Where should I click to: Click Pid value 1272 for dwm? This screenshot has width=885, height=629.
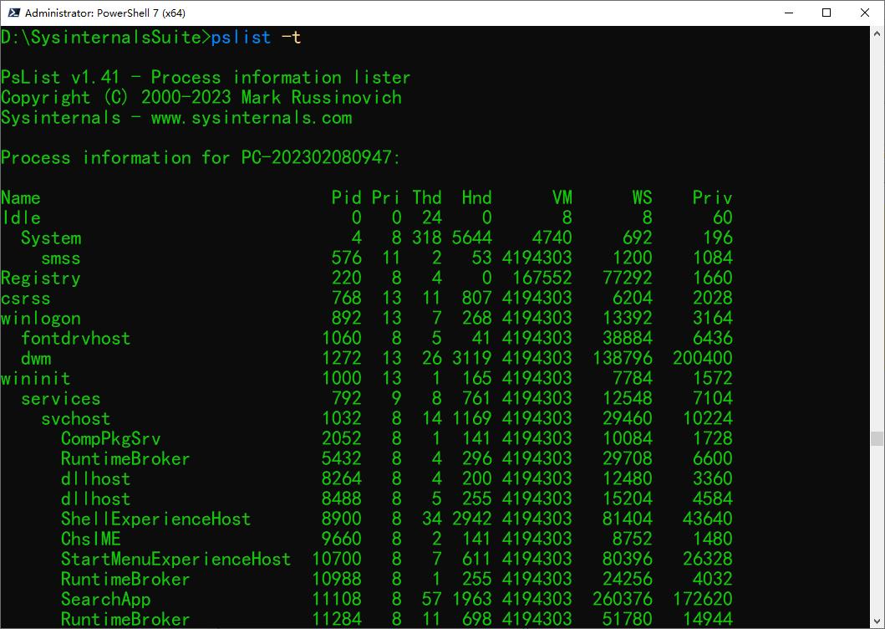pyautogui.click(x=342, y=358)
